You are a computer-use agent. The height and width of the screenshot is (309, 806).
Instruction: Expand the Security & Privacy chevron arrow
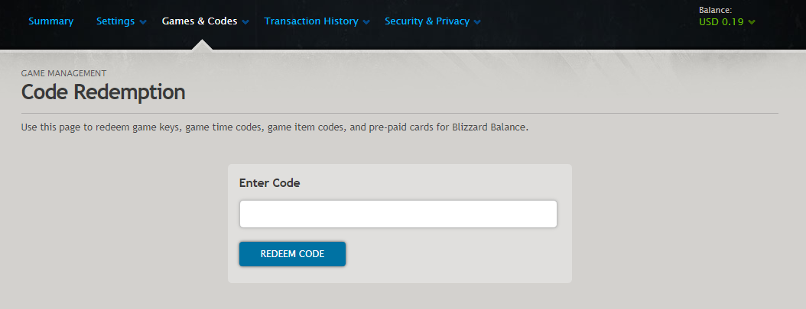(x=477, y=22)
